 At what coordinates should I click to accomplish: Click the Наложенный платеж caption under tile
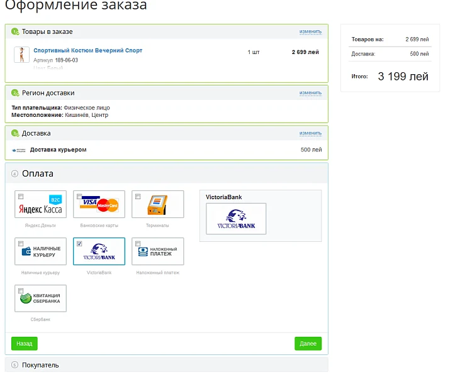158,273
